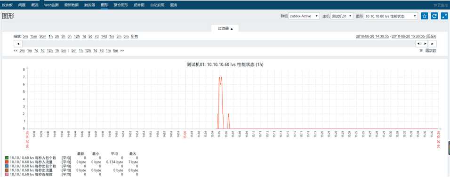This screenshot has height=177, width=450.
Task: Open 聚合图形 menu item
Action: coord(121,5)
